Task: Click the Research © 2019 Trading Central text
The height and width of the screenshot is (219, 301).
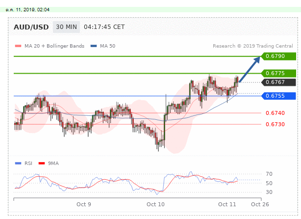Action: click(253, 46)
